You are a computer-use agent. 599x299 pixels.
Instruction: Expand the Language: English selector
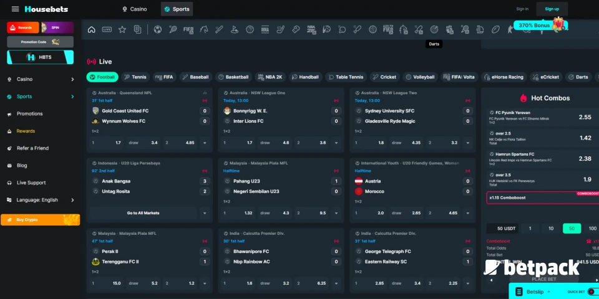41,200
